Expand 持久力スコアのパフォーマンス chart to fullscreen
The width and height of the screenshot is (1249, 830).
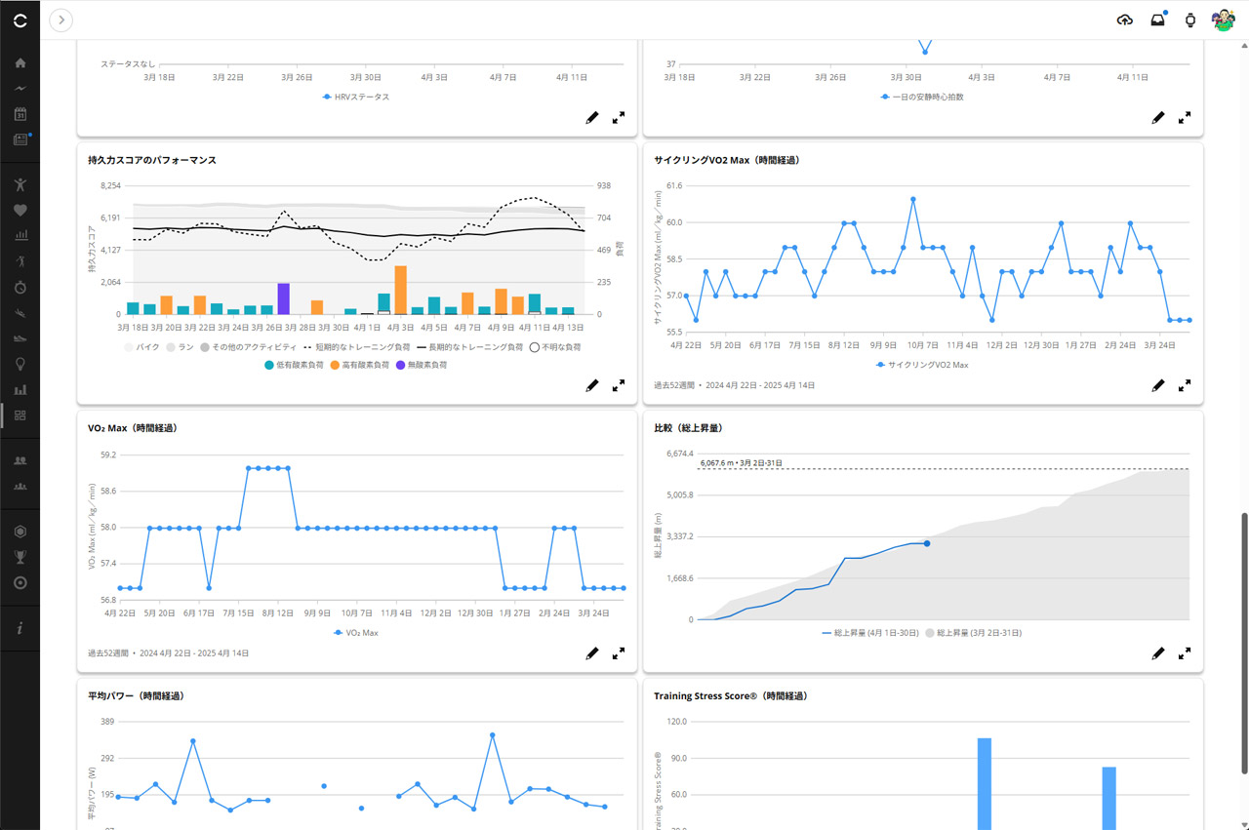click(619, 385)
